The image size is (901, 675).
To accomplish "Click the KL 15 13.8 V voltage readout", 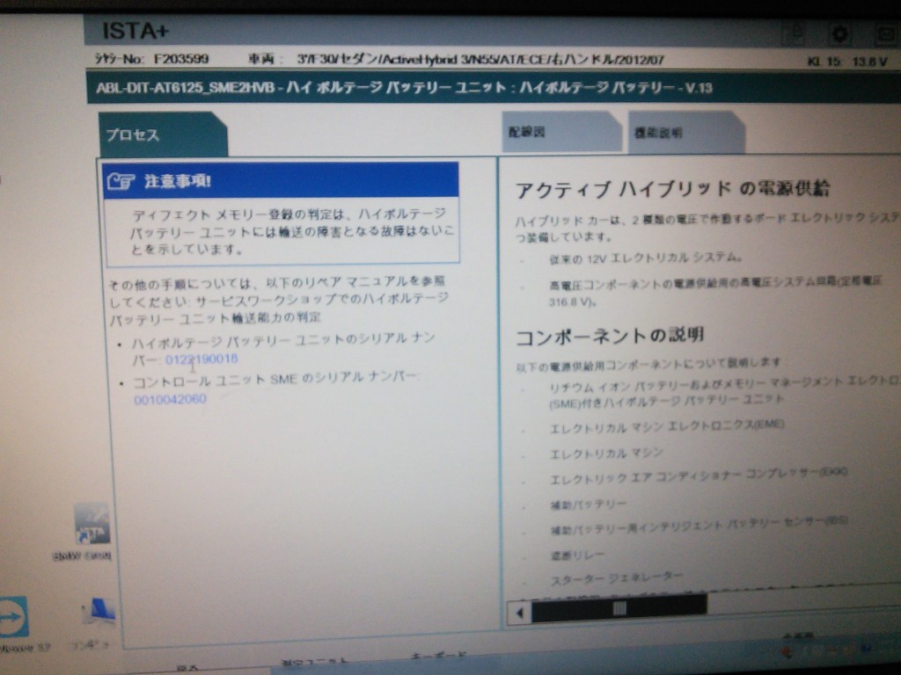I will pos(847,62).
